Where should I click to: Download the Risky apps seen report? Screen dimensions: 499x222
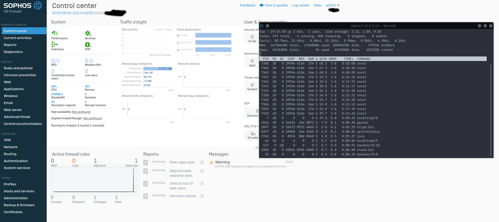202,162
